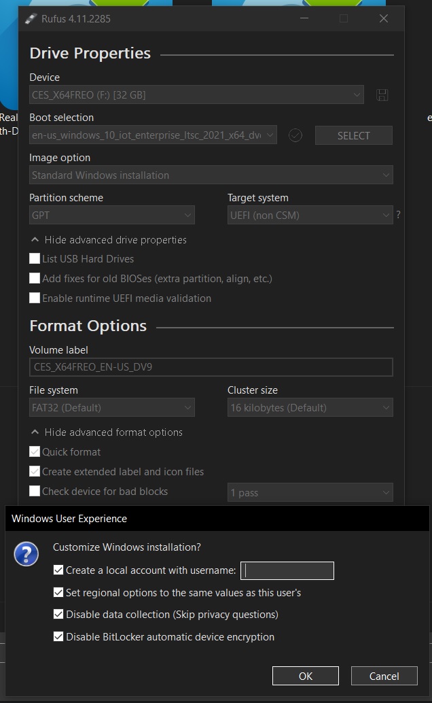Click the Format Options heading
The height and width of the screenshot is (703, 432).
88,326
